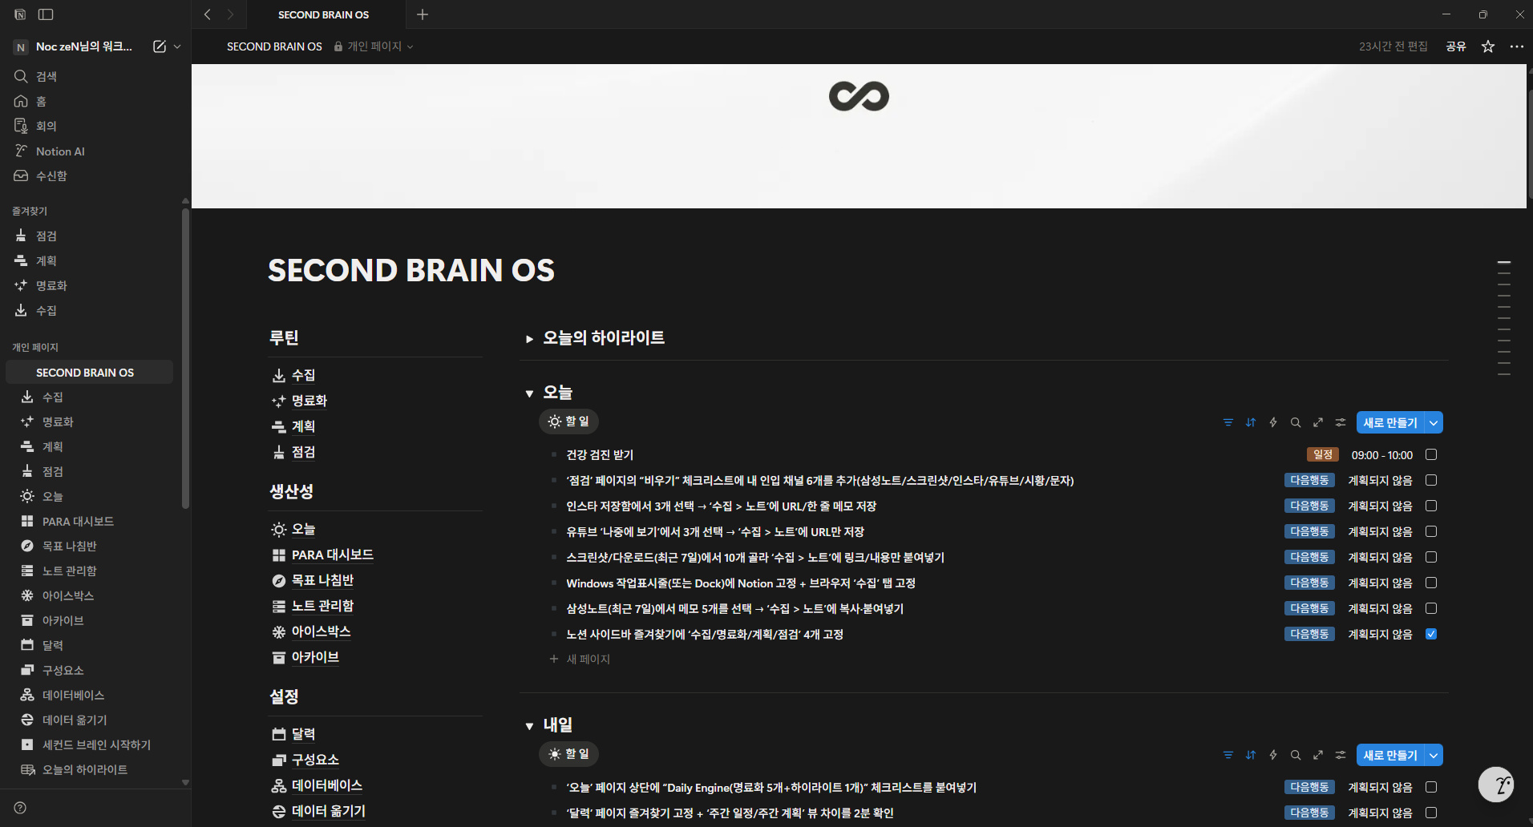The width and height of the screenshot is (1533, 827).
Task: Toggle the sidebar panel icon
Action: [46, 14]
